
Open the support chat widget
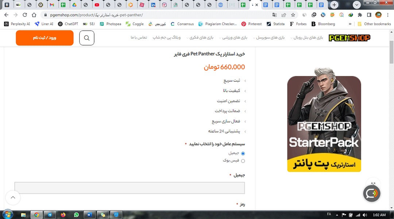(372, 193)
